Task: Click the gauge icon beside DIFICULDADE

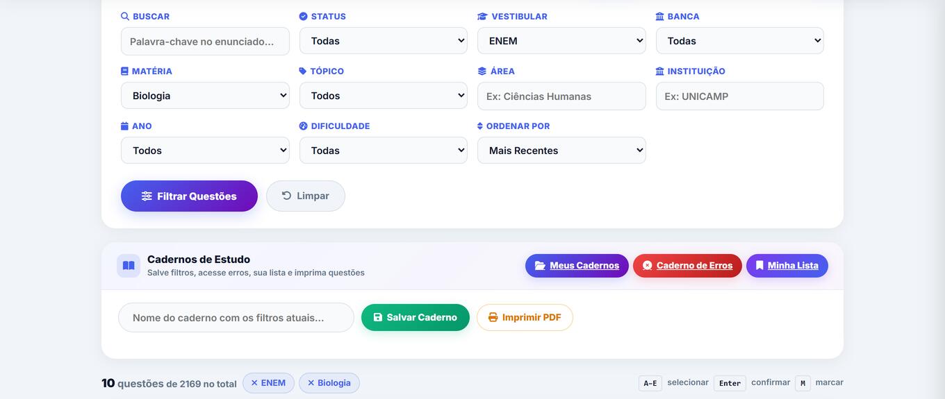Action: [303, 126]
